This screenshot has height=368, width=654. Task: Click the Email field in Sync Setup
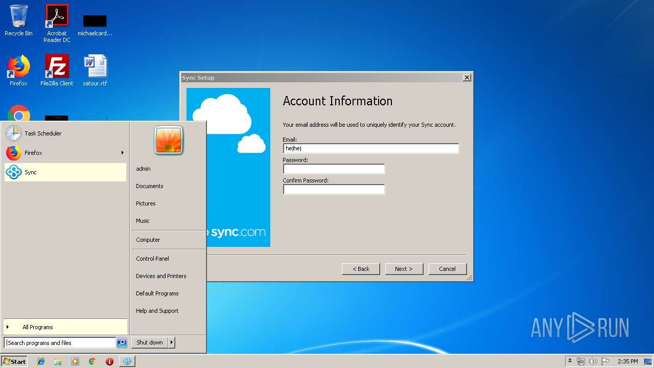pyautogui.click(x=371, y=148)
